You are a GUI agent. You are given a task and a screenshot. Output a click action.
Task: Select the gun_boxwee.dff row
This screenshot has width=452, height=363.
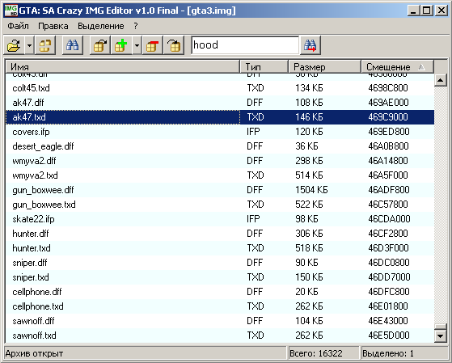(220, 190)
